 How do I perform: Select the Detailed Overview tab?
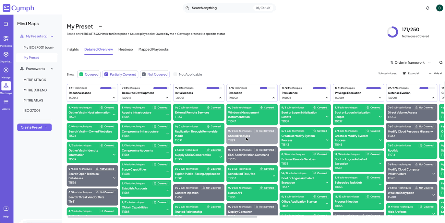pos(99,49)
